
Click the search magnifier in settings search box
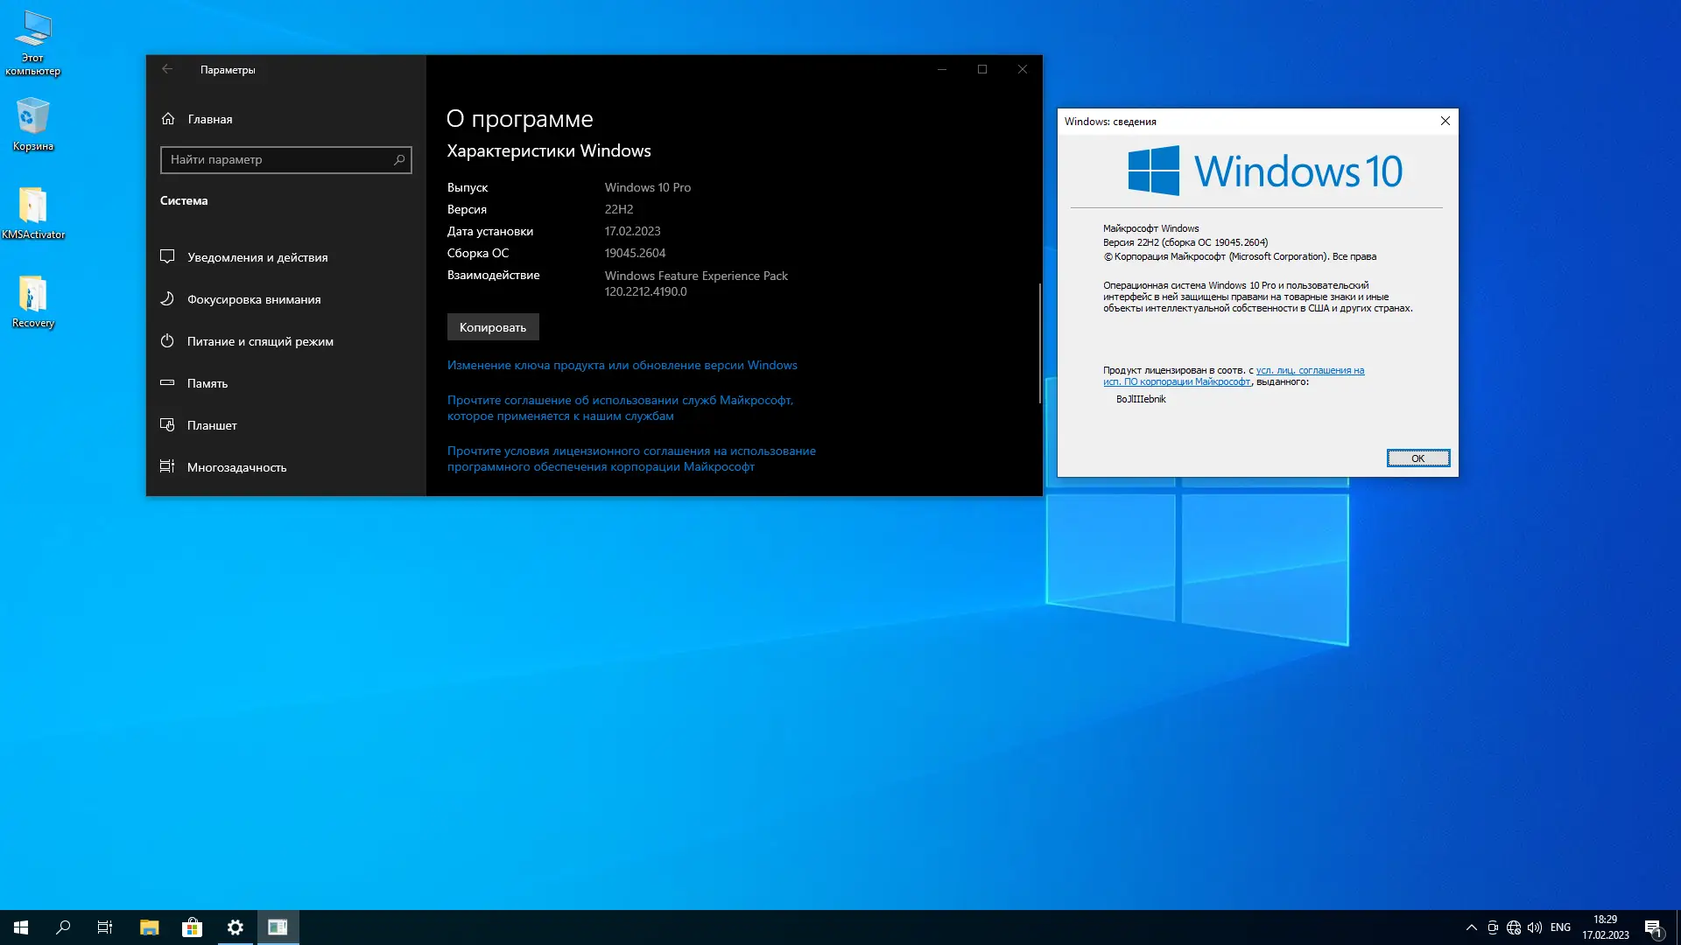(x=399, y=159)
